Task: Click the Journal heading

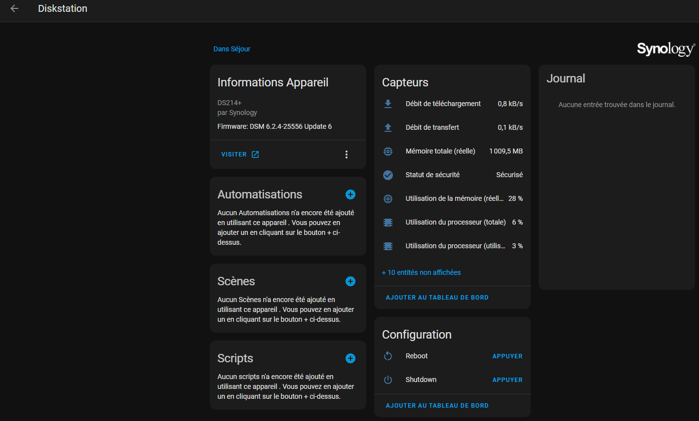Action: click(x=566, y=78)
